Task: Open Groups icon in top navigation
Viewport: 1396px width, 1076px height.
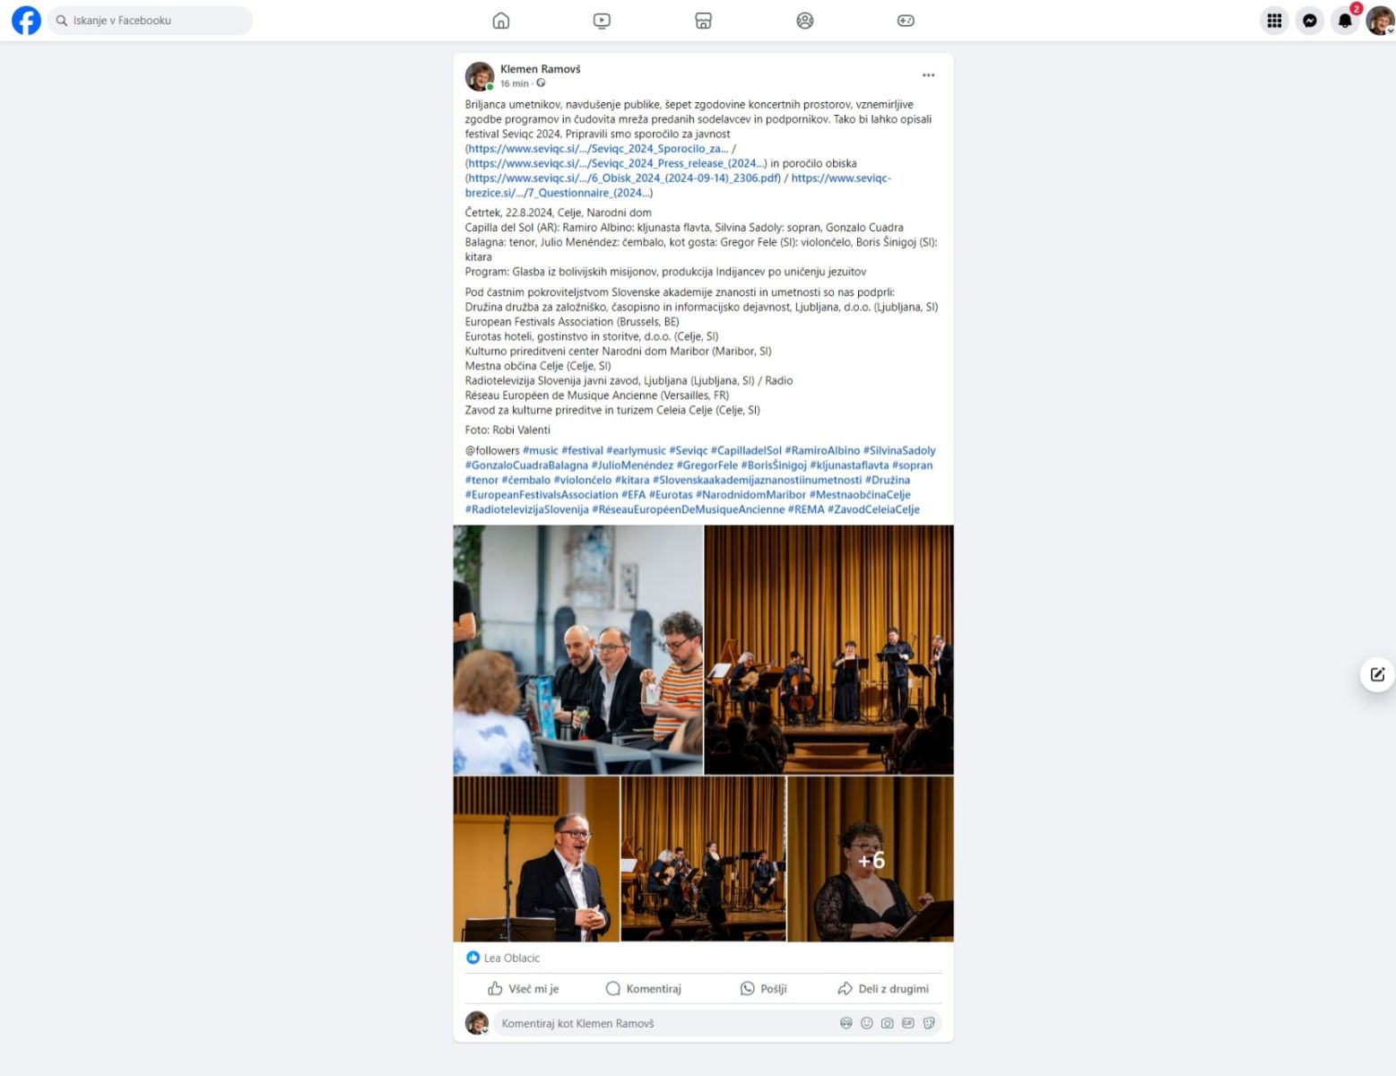Action: 805,21
